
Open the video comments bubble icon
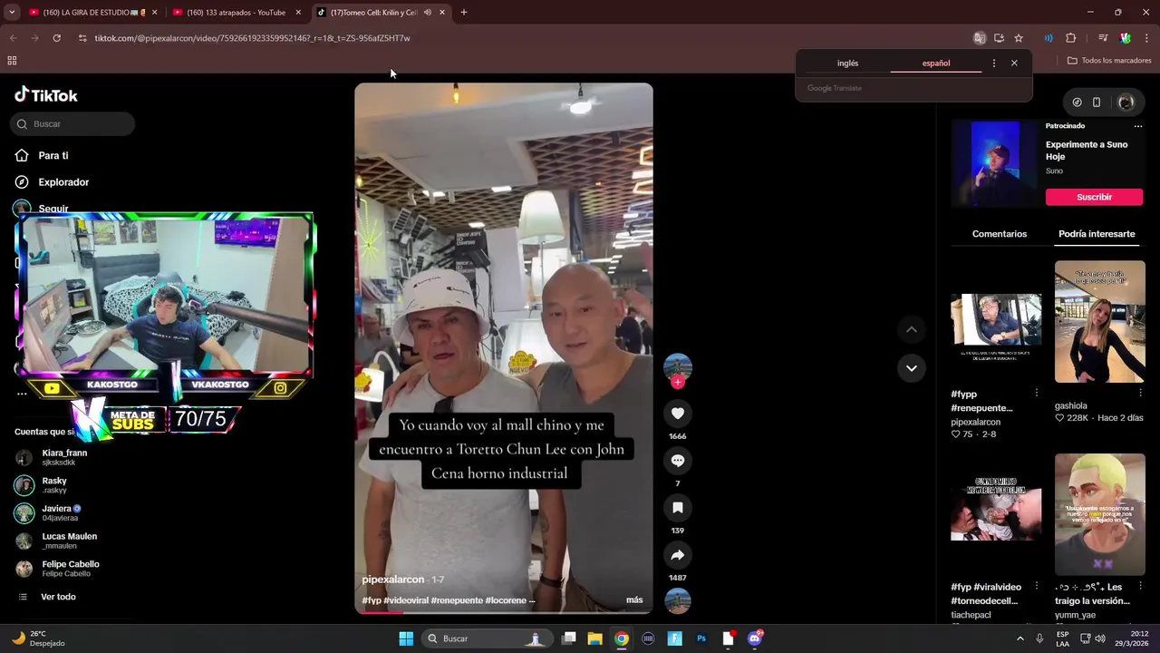tap(677, 461)
